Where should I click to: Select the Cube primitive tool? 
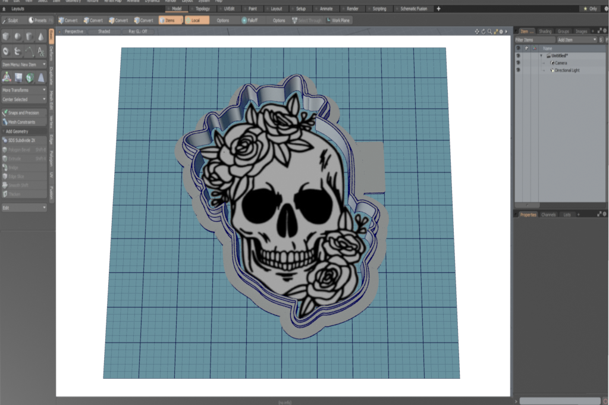(x=6, y=36)
